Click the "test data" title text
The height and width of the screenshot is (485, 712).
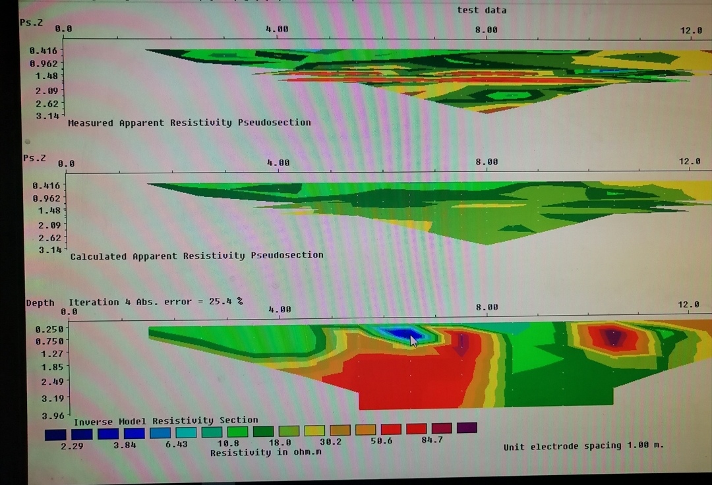coord(482,10)
